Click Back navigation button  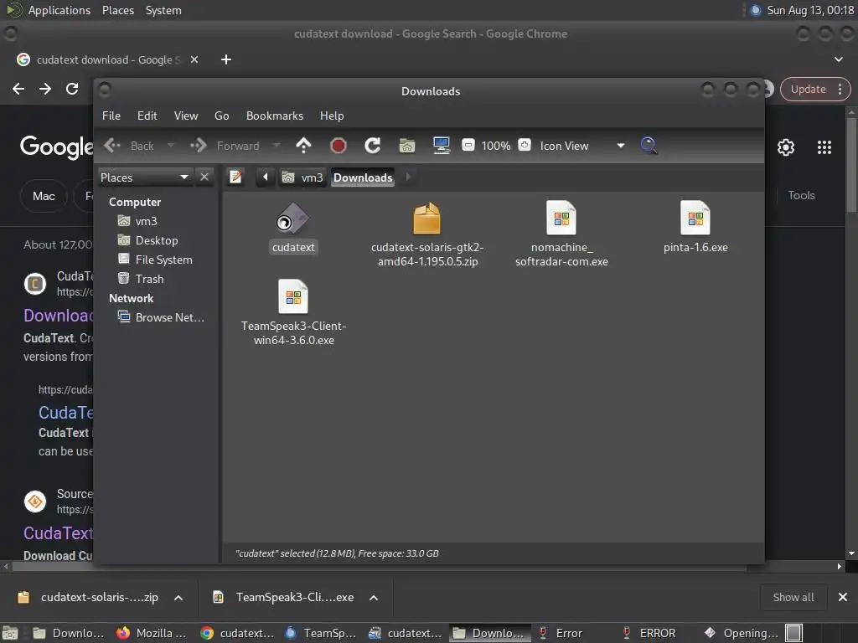click(130, 146)
